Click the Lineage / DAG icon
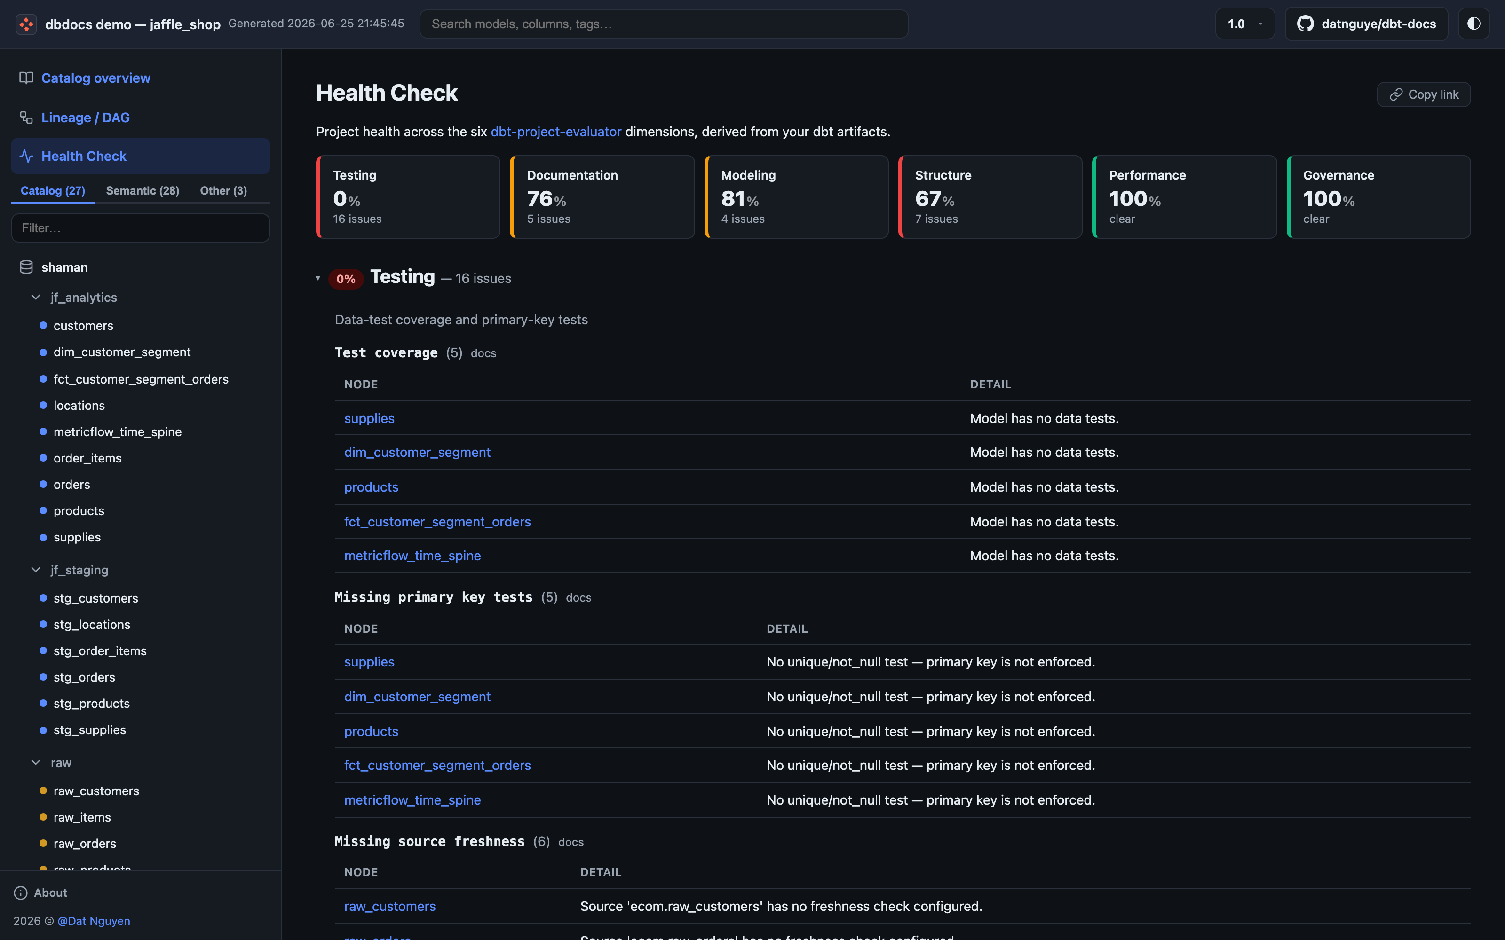 point(26,117)
